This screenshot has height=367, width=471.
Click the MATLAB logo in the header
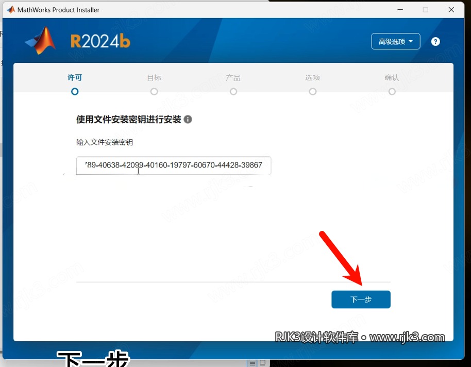tap(41, 41)
